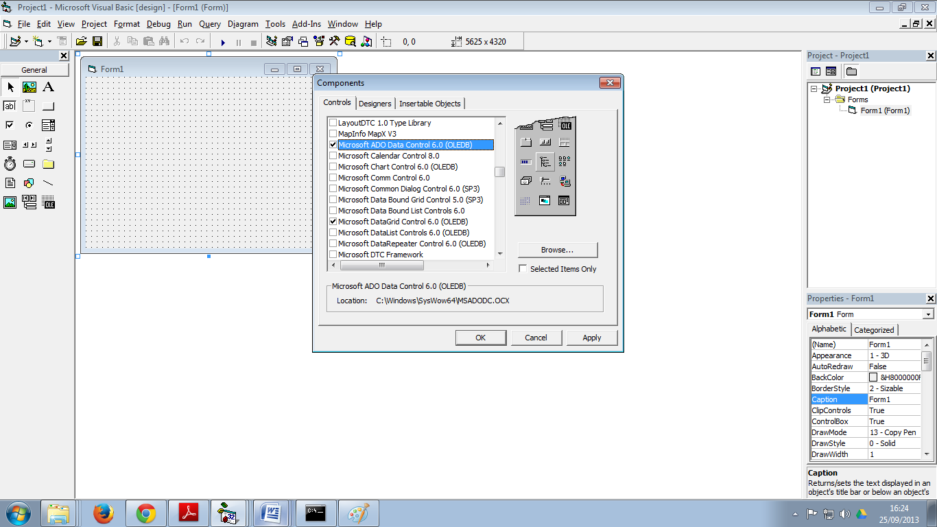The image size is (937, 527).
Task: Open the Diagram menu
Action: pyautogui.click(x=243, y=24)
